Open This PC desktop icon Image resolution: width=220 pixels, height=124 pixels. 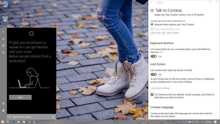tap(5, 6)
